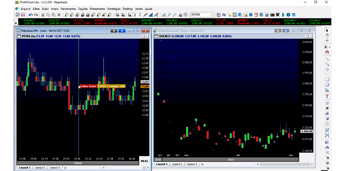
Task: Close the ticker tape with the X
Action: [16, 24]
